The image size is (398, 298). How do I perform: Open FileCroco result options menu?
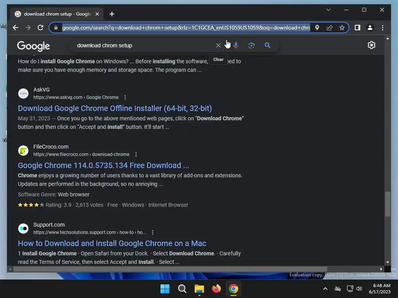[136, 154]
